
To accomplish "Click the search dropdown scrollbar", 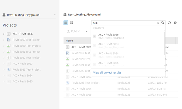I will point(164,43).
